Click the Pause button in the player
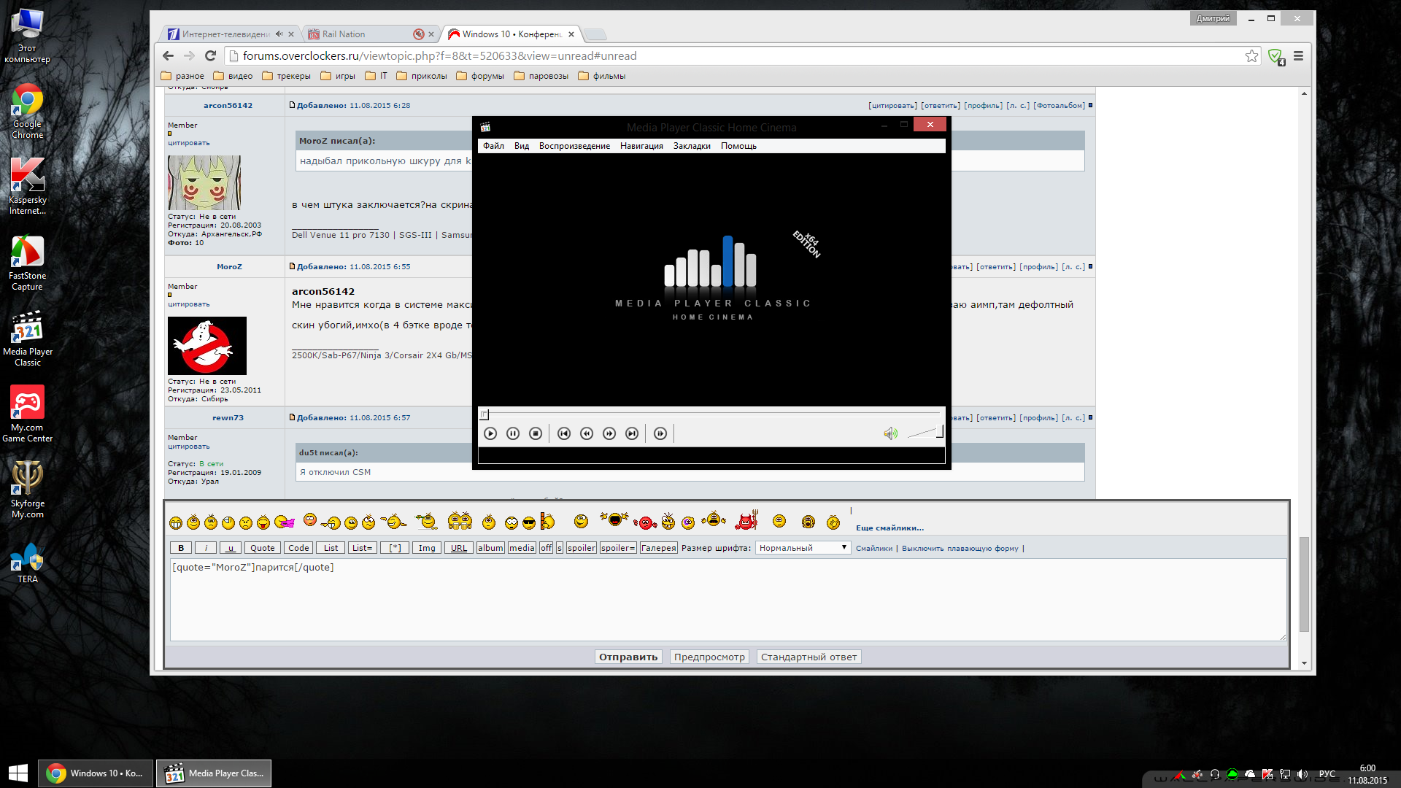Screen dimensions: 1401x788 513,433
